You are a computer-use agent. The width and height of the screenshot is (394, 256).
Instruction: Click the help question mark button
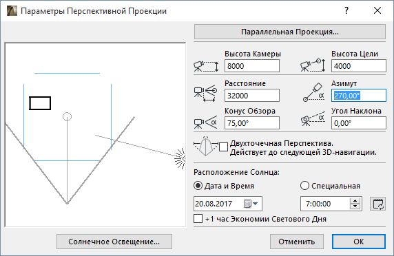pyautogui.click(x=346, y=10)
